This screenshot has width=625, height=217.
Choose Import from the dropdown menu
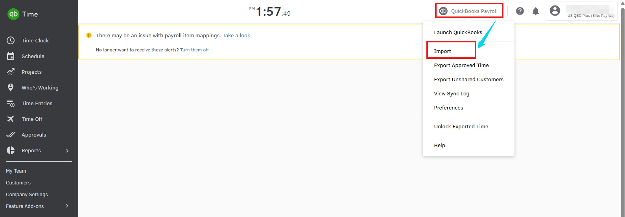point(442,51)
